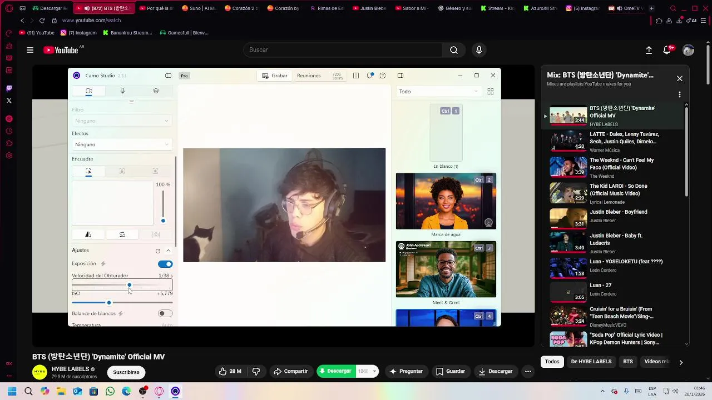This screenshot has width=712, height=400.
Task: Open the video tab in Camo Studio
Action: tap(88, 91)
